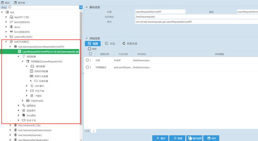Click the clear icon in search box
This screenshot has height=141, width=258.
tap(9, 7)
